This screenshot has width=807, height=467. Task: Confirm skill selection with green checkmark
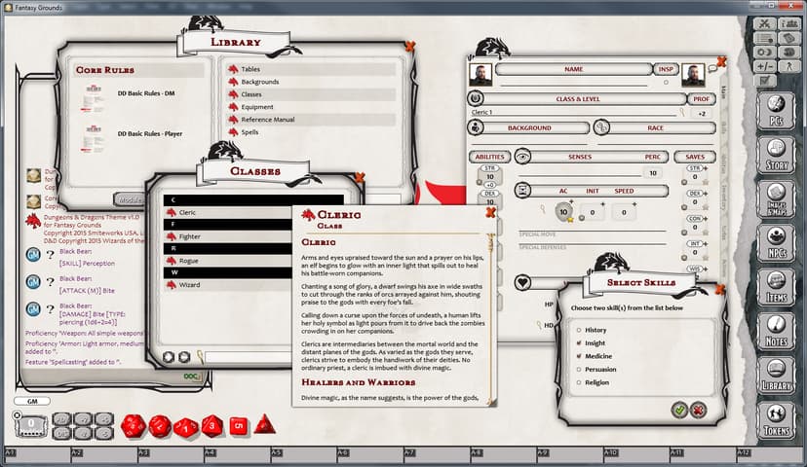point(679,410)
